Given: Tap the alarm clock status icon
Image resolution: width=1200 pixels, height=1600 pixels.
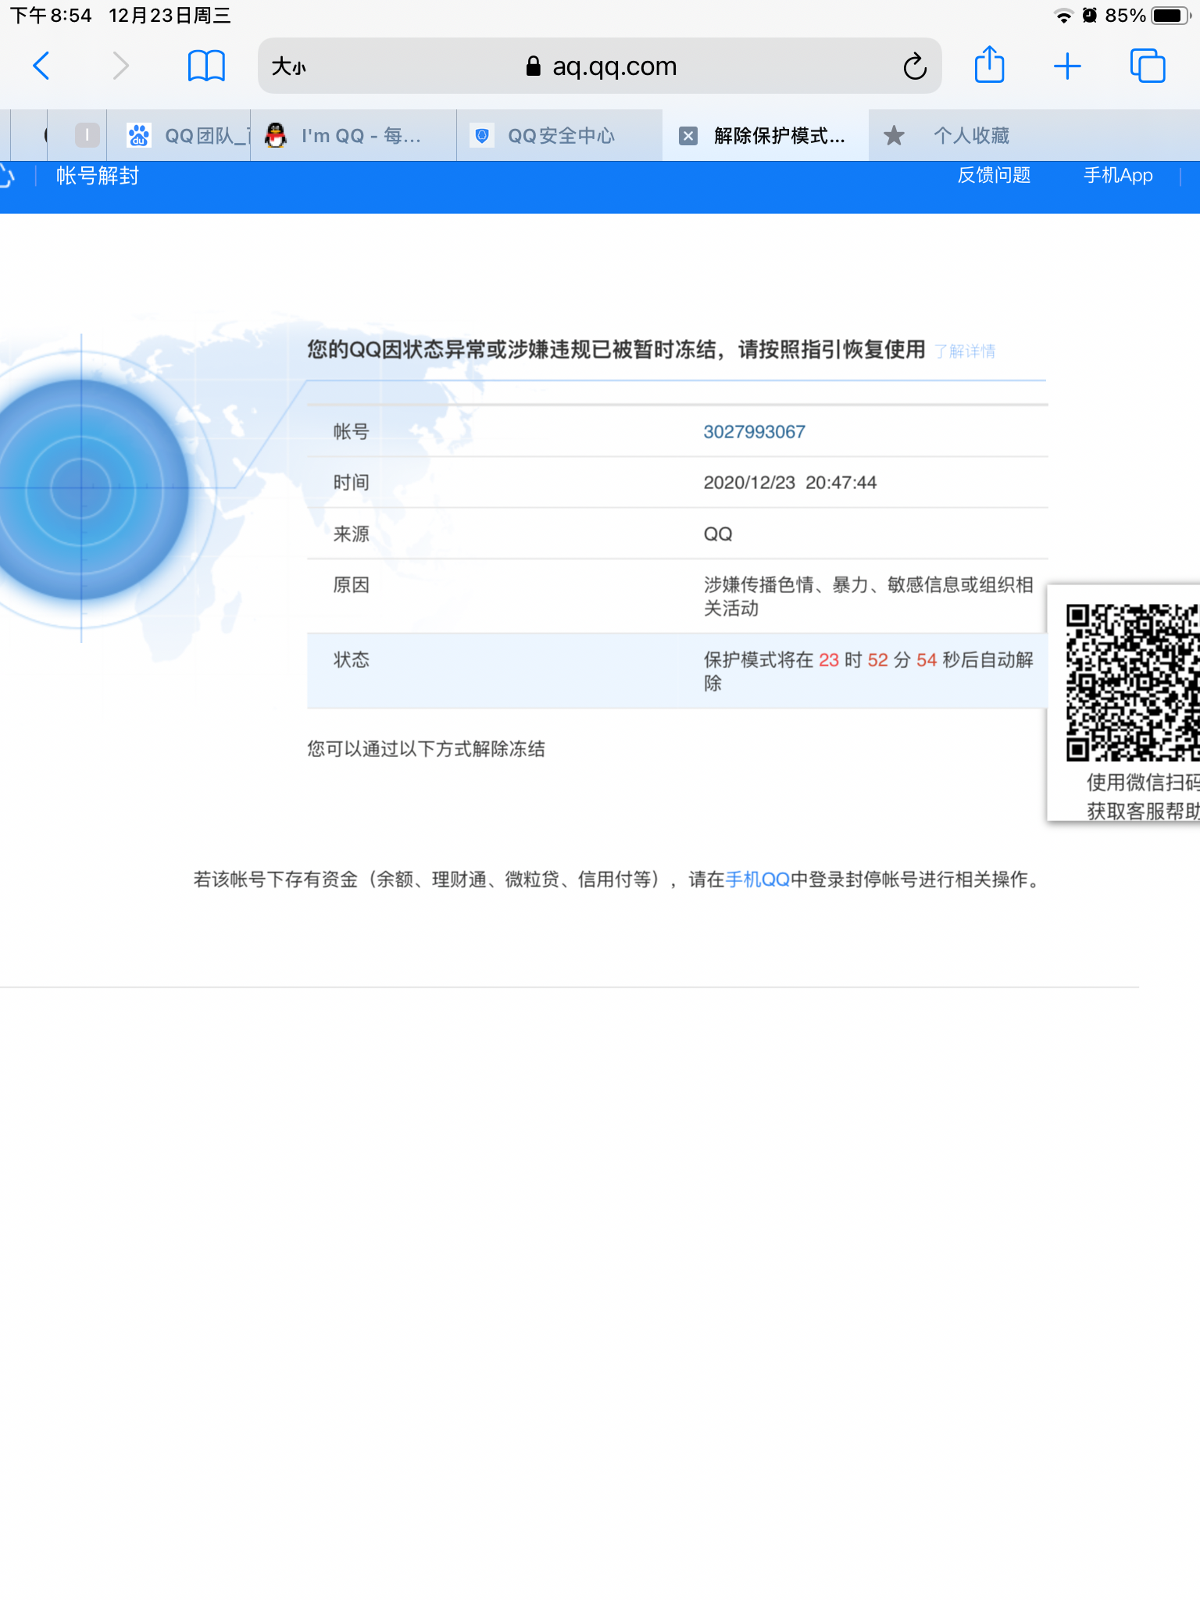Looking at the screenshot, I should click(1090, 15).
